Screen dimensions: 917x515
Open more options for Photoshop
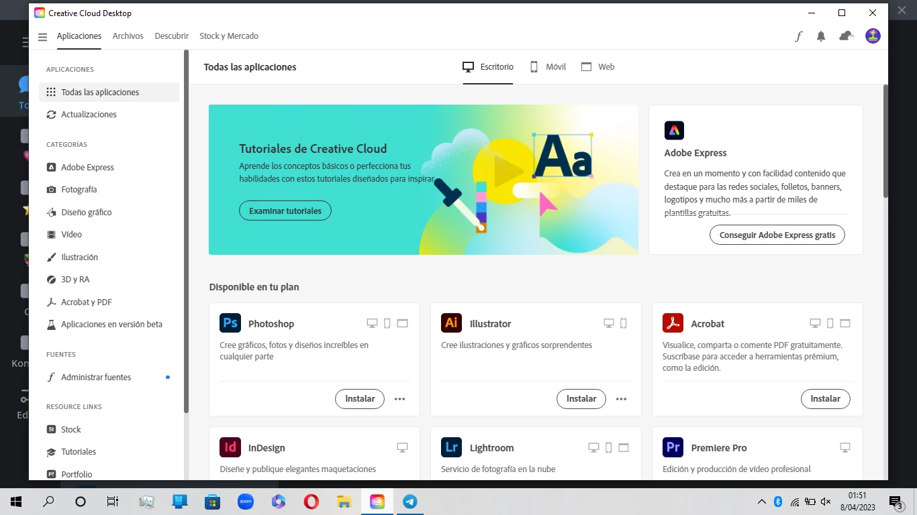click(400, 399)
